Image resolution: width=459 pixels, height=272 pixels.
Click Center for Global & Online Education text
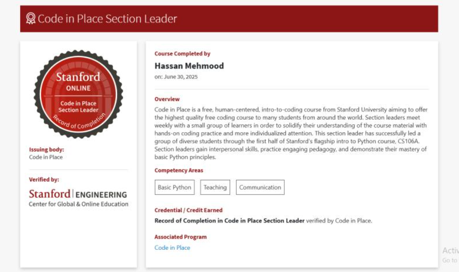pyautogui.click(x=78, y=204)
